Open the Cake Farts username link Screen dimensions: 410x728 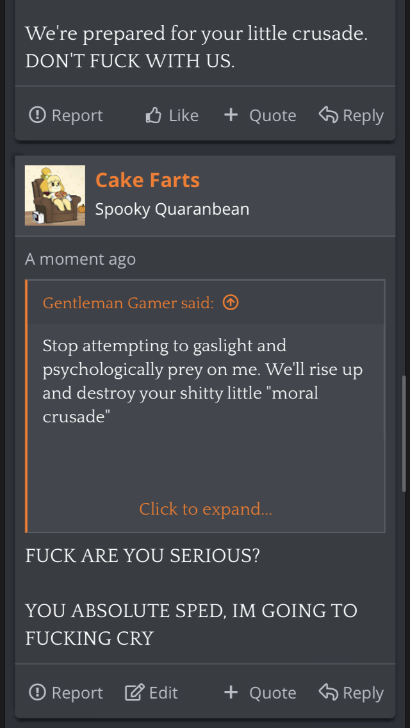tap(147, 179)
